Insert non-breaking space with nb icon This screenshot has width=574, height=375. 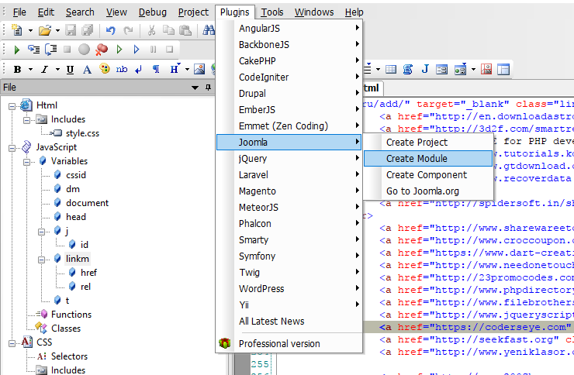(x=121, y=69)
